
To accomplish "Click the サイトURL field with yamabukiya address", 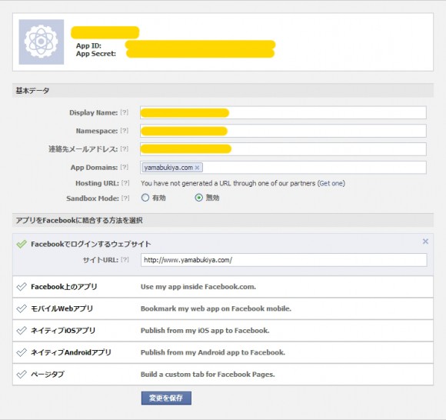I will pyautogui.click(x=284, y=260).
